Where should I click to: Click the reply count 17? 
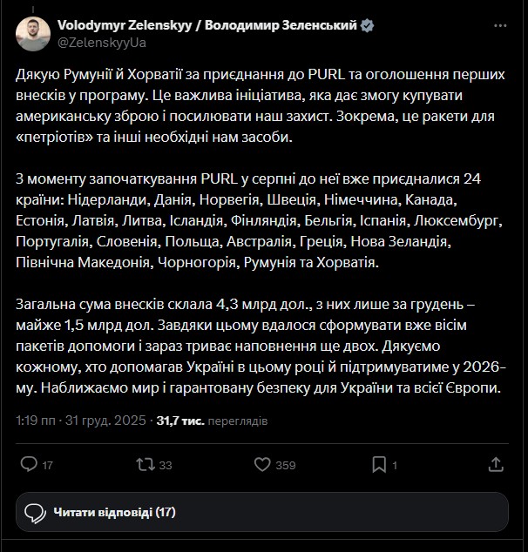48,465
